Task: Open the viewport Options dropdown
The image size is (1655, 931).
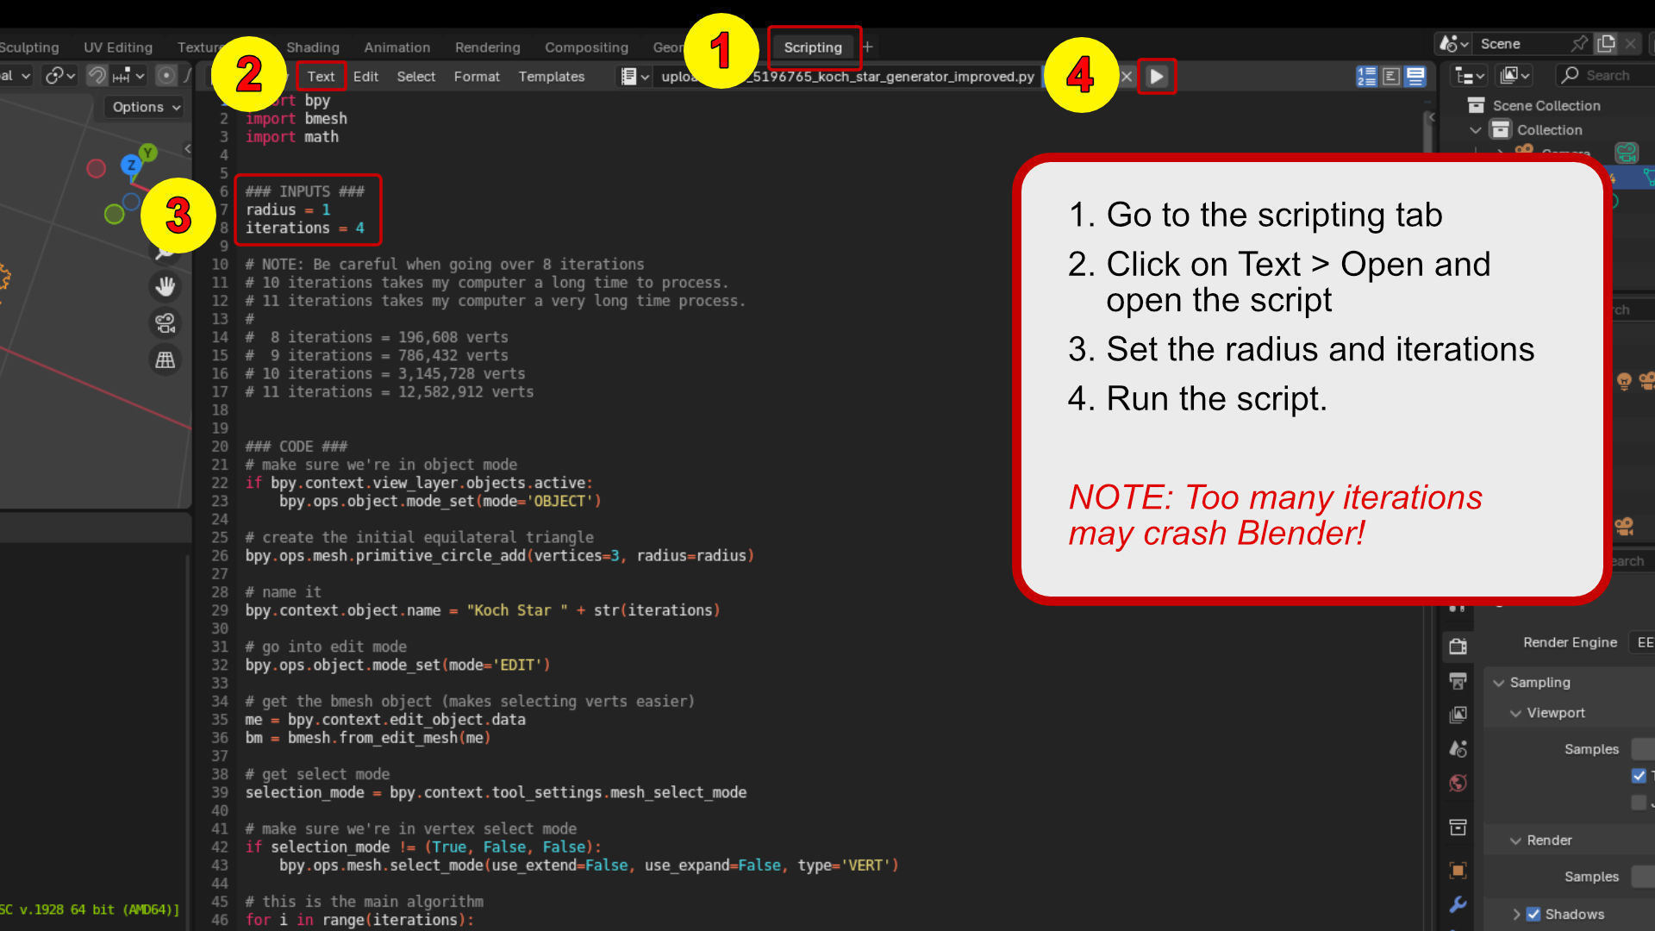Action: click(x=147, y=107)
